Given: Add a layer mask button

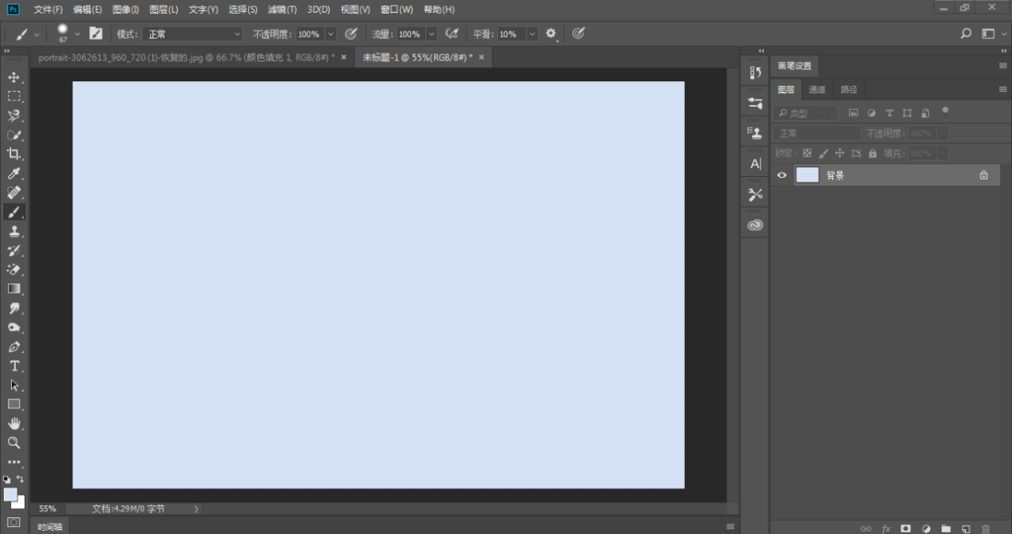Looking at the screenshot, I should 906,528.
